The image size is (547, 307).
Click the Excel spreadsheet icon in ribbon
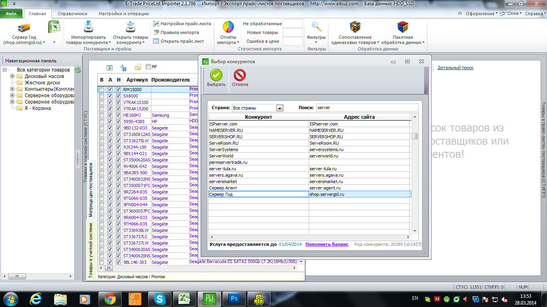click(54, 27)
